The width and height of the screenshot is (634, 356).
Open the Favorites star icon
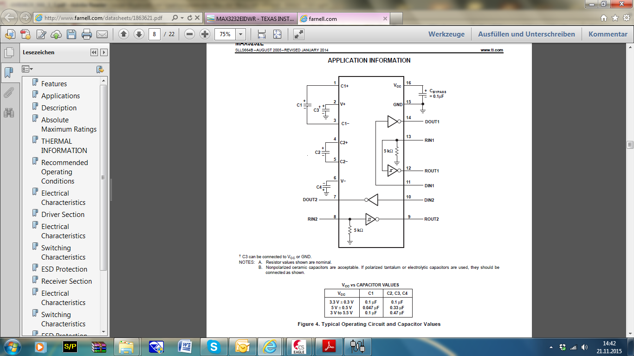(615, 18)
